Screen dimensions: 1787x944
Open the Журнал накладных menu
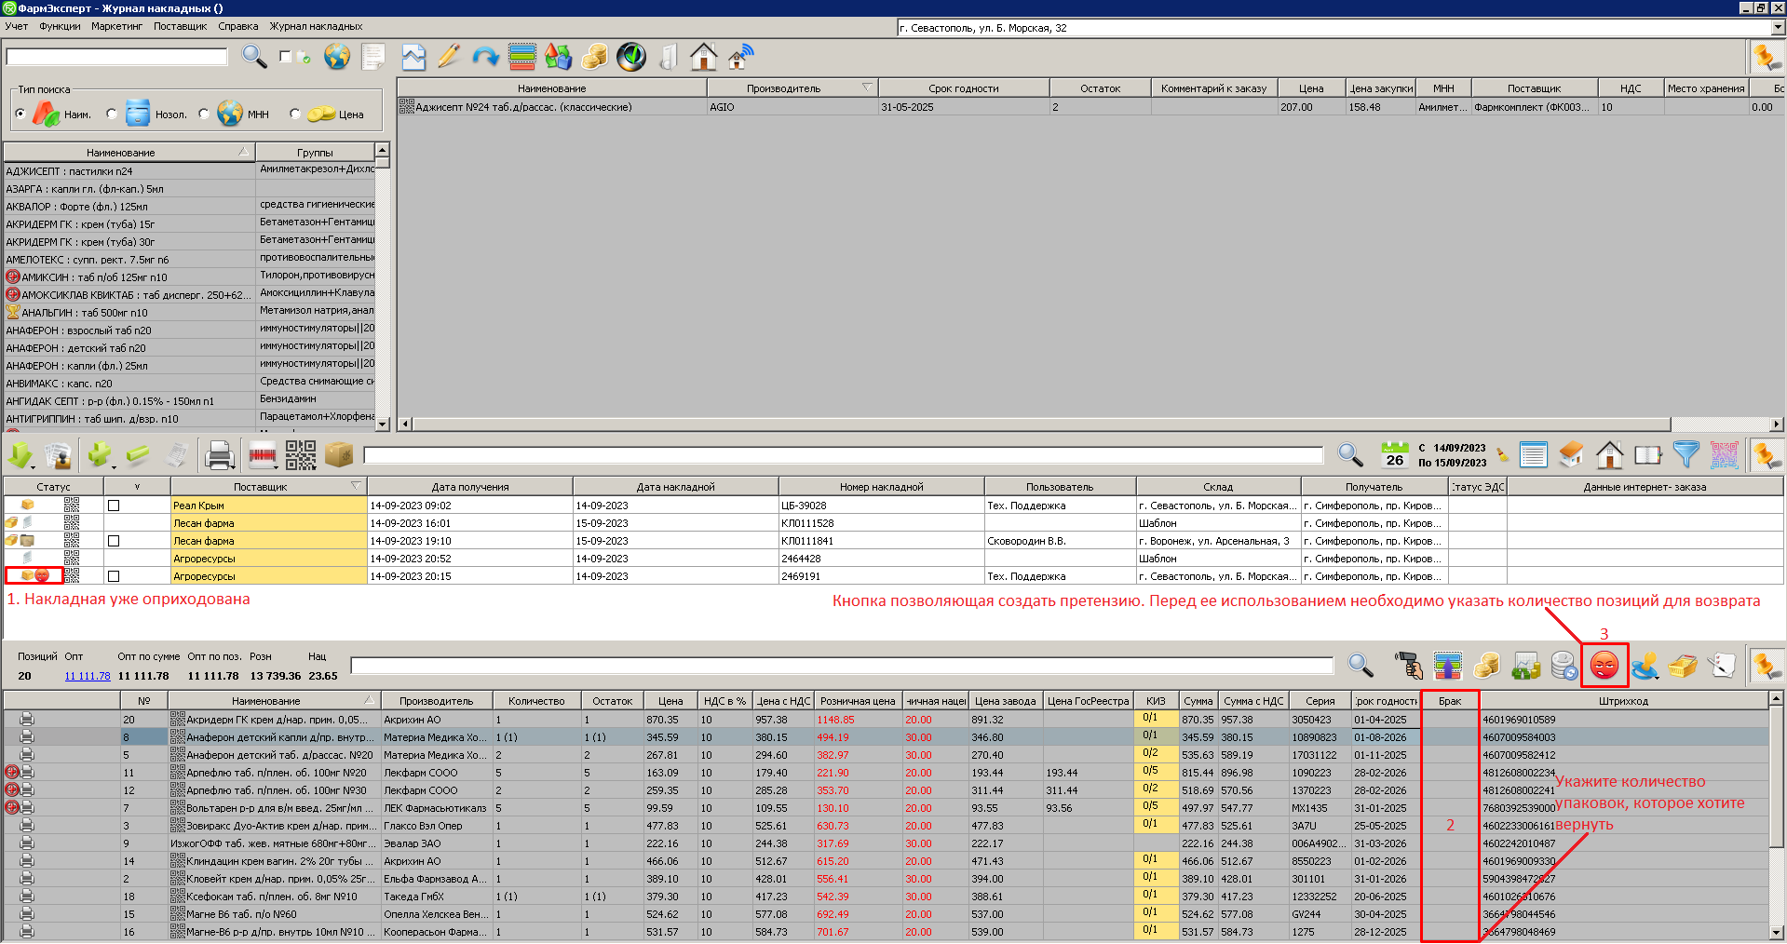pos(316,26)
